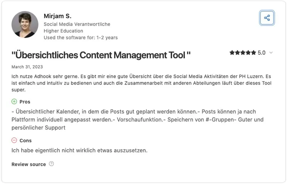Image resolution: width=287 pixels, height=184 pixels.
Task: Click the green plus icon beside Pros
Action: (x=14, y=101)
